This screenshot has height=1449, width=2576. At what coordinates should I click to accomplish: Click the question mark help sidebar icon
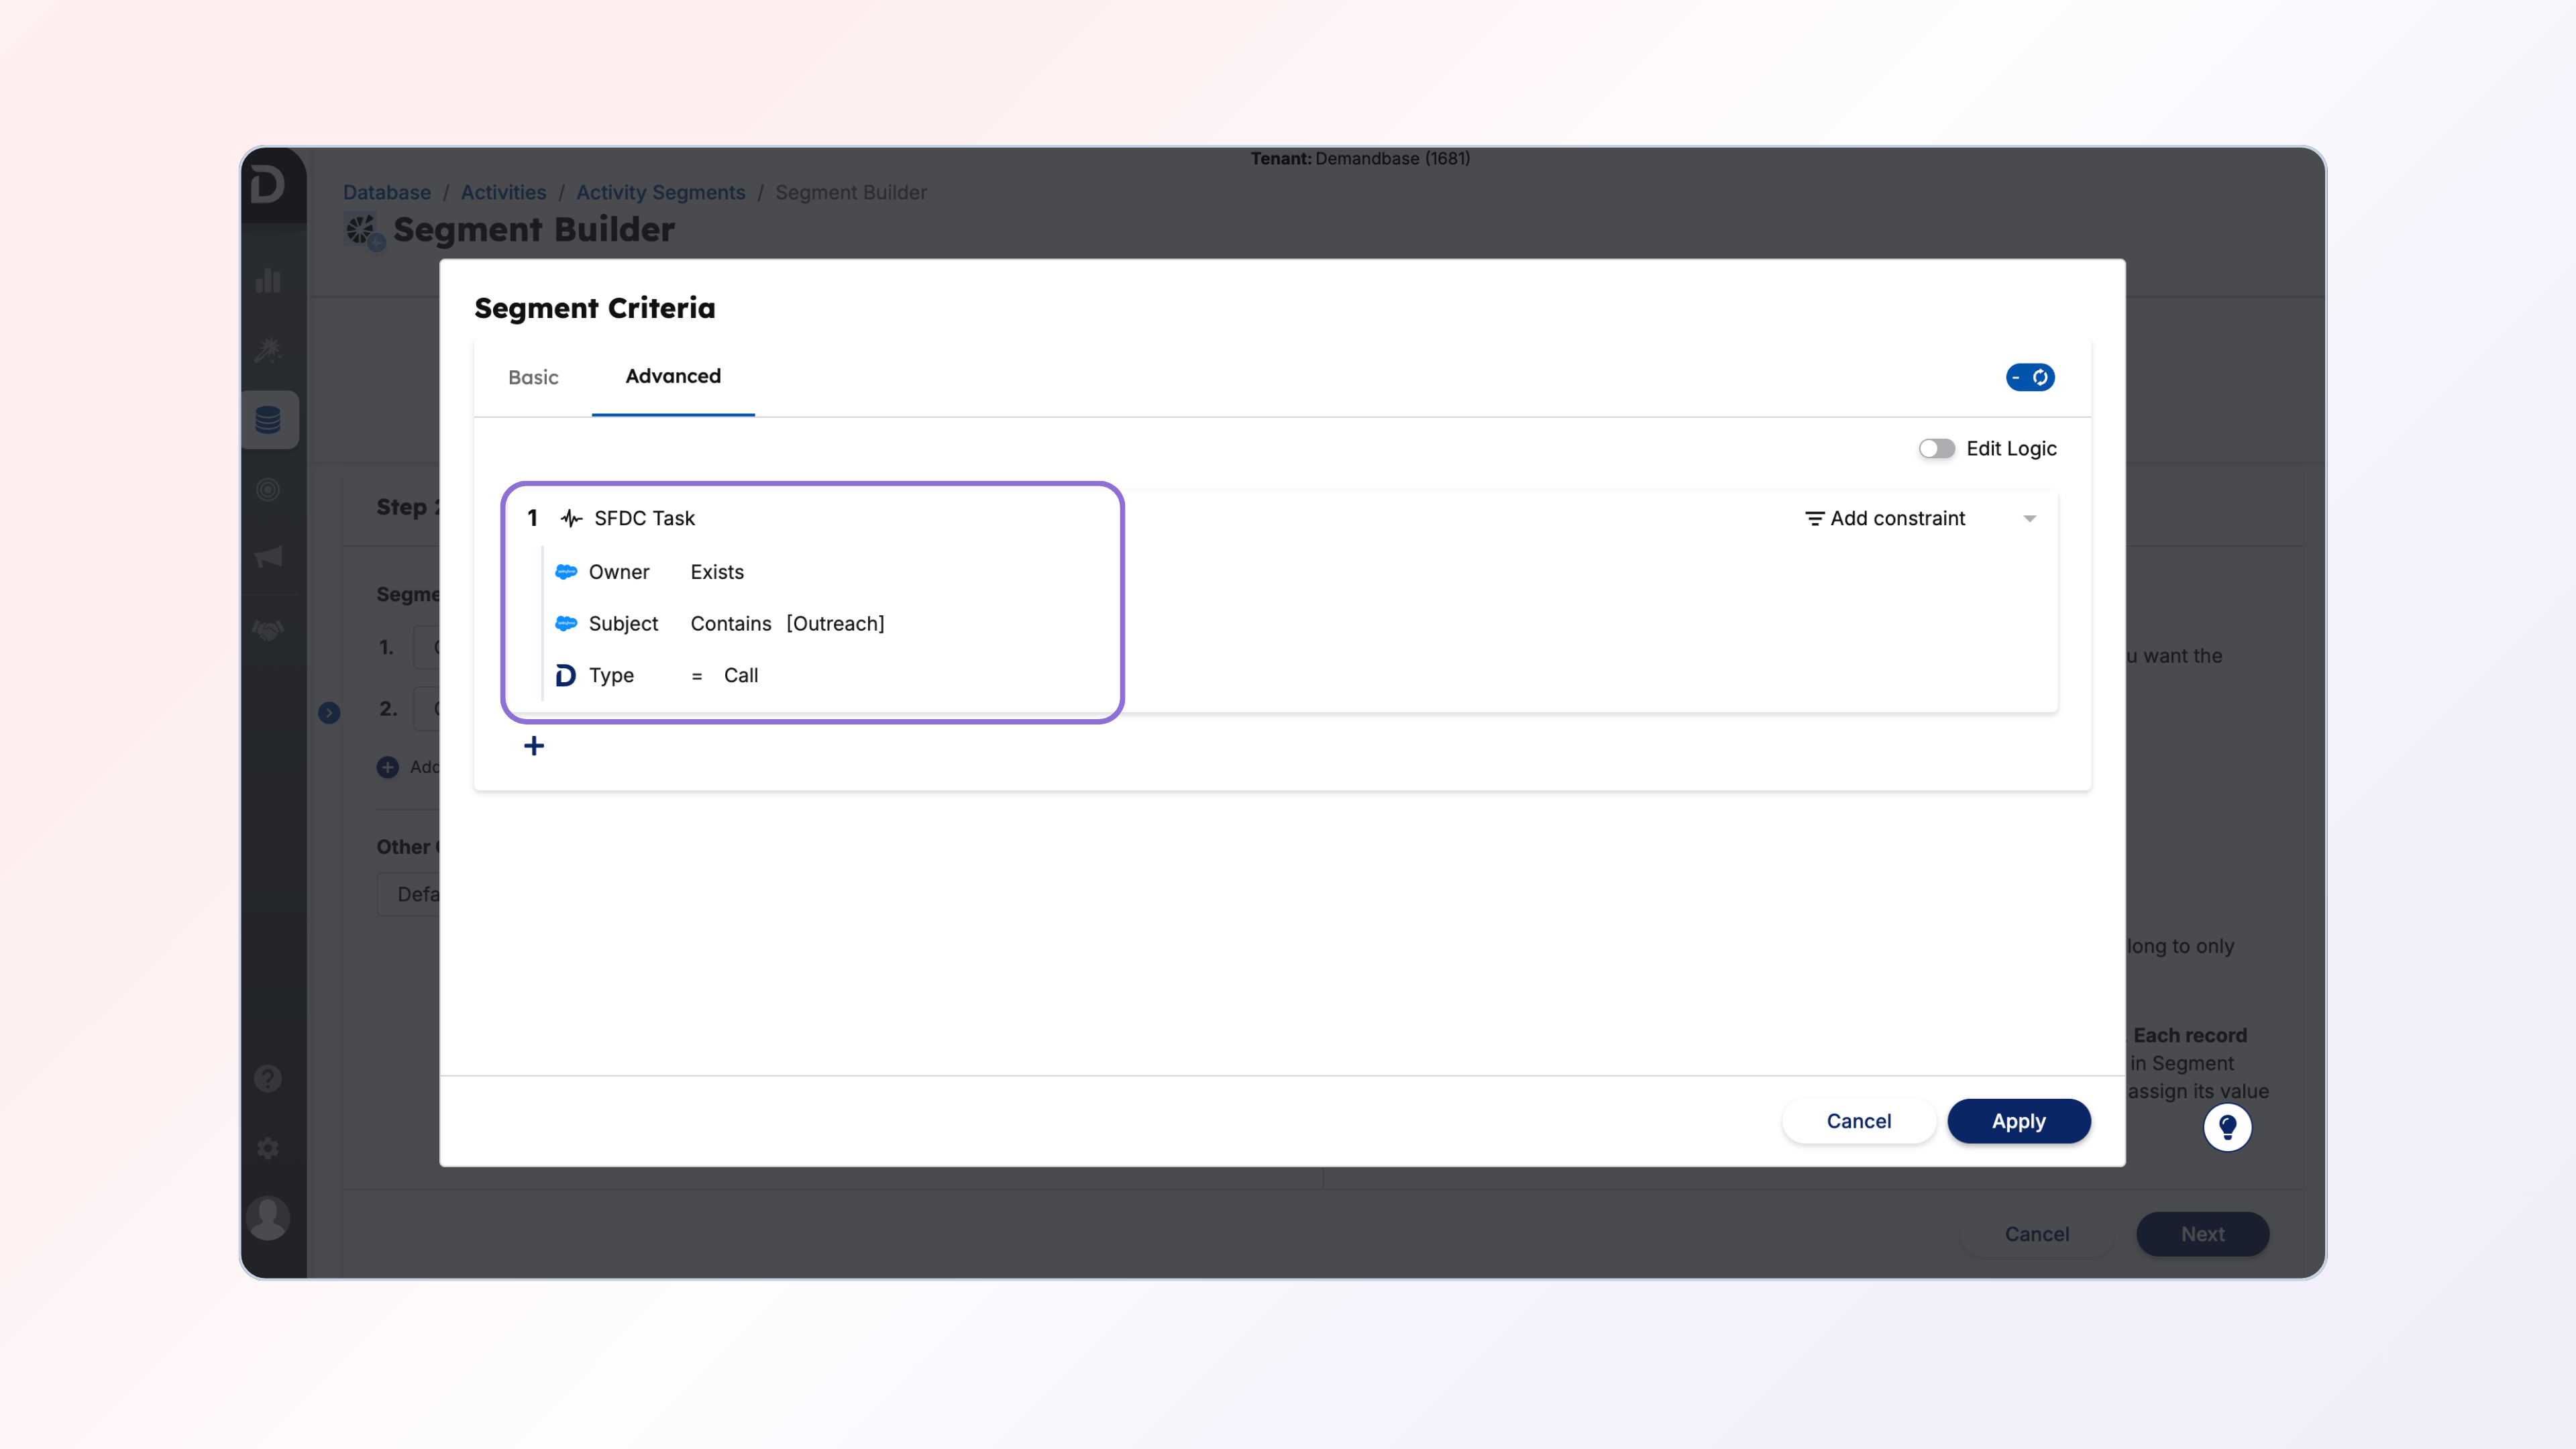pyautogui.click(x=268, y=1078)
